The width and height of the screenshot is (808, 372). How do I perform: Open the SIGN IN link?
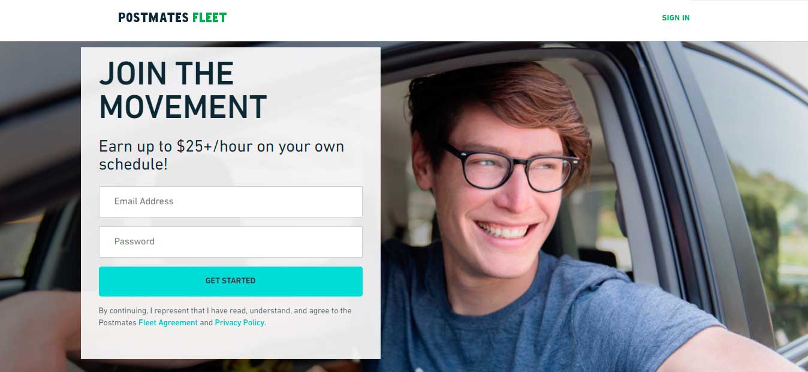676,18
